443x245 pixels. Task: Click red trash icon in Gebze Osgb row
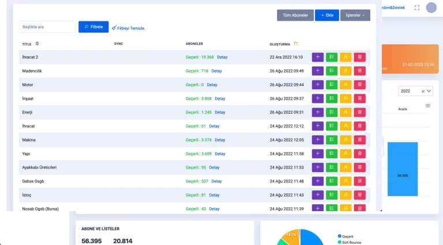click(x=360, y=181)
